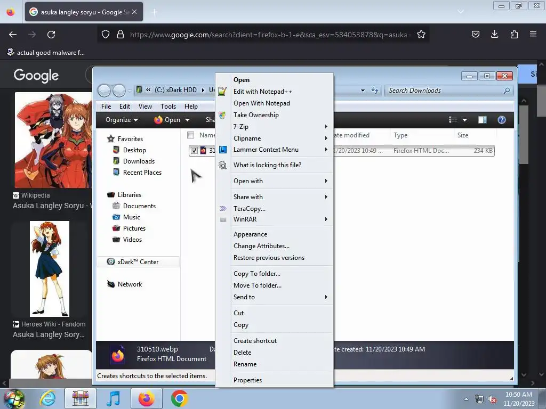The image size is (546, 409).
Task: Open a new Firefox tab with plus
Action: point(154,12)
